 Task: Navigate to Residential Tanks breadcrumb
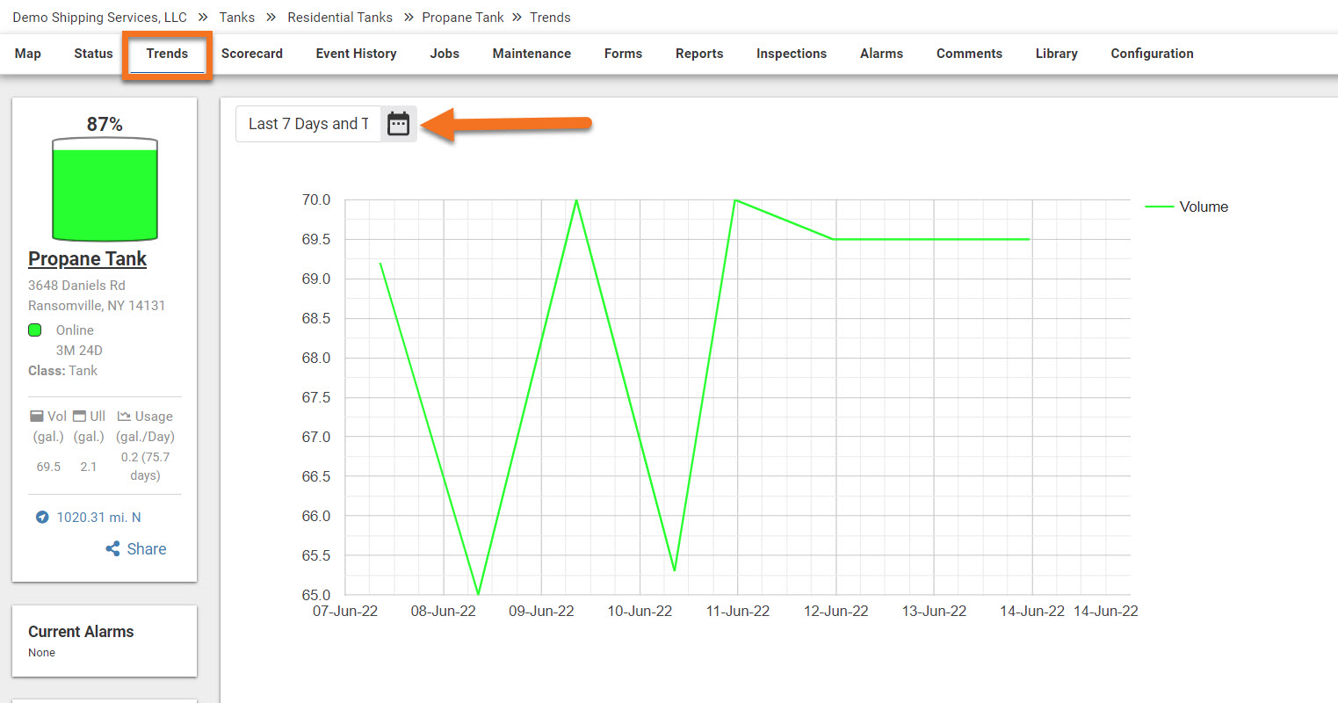340,18
